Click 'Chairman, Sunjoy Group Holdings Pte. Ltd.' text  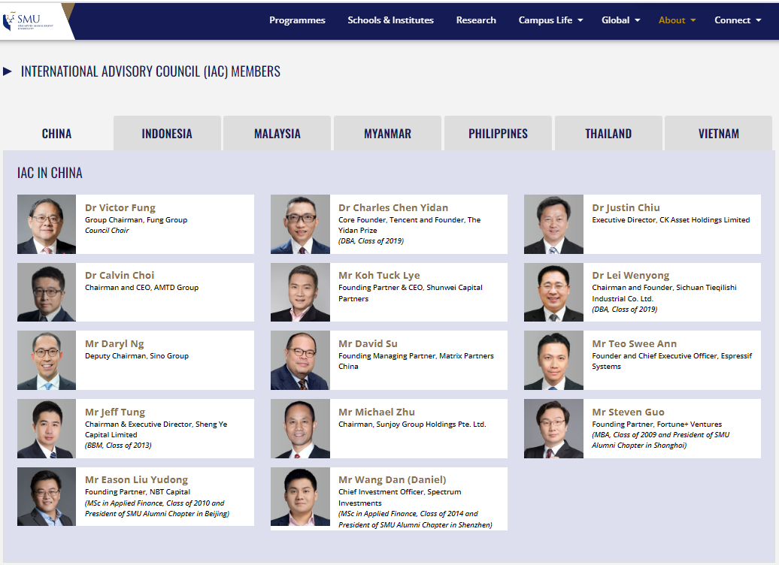(412, 425)
